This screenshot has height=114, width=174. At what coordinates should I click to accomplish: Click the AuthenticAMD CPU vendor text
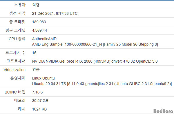tap(44, 39)
